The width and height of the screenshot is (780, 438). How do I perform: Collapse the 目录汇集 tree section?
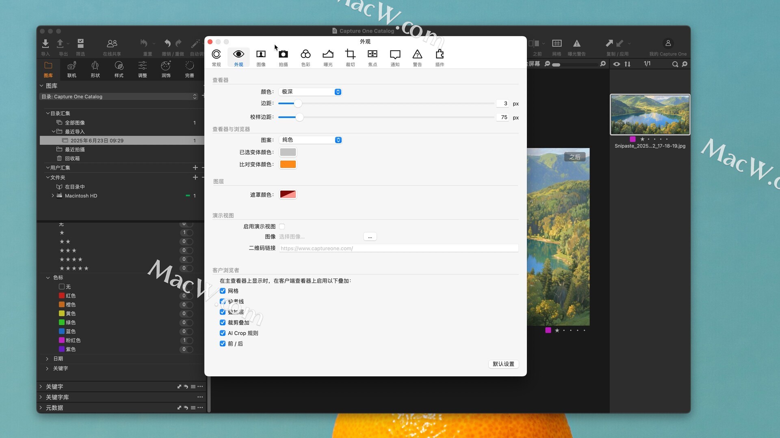pyautogui.click(x=48, y=114)
